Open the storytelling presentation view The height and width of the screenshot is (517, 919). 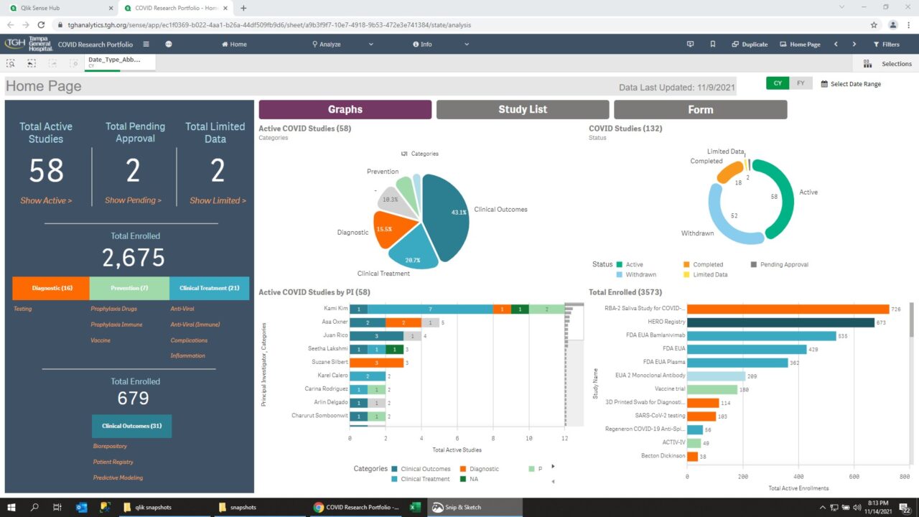pos(691,45)
